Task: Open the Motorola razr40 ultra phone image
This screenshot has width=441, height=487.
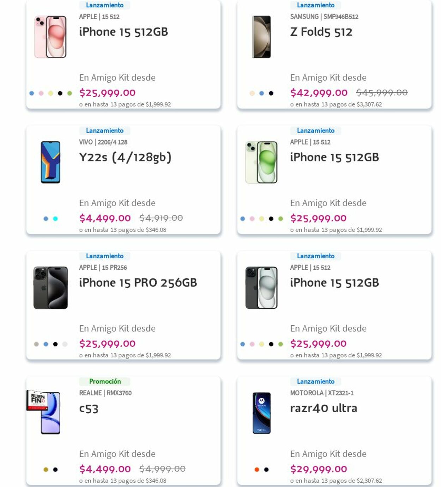Action: [x=261, y=413]
